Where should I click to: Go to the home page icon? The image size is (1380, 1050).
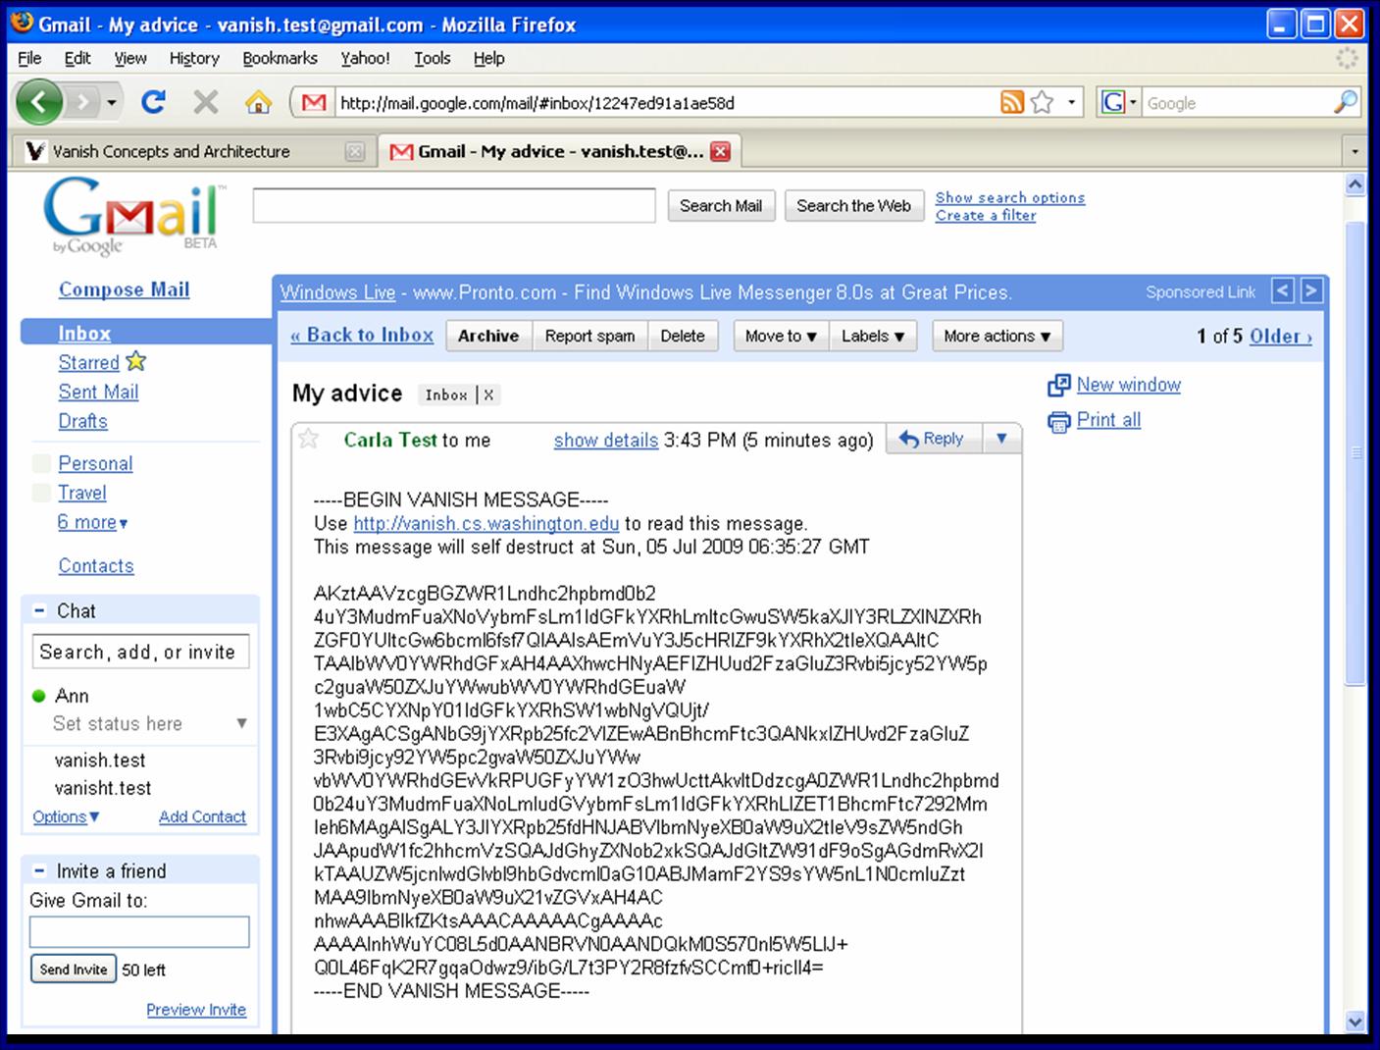[x=258, y=102]
